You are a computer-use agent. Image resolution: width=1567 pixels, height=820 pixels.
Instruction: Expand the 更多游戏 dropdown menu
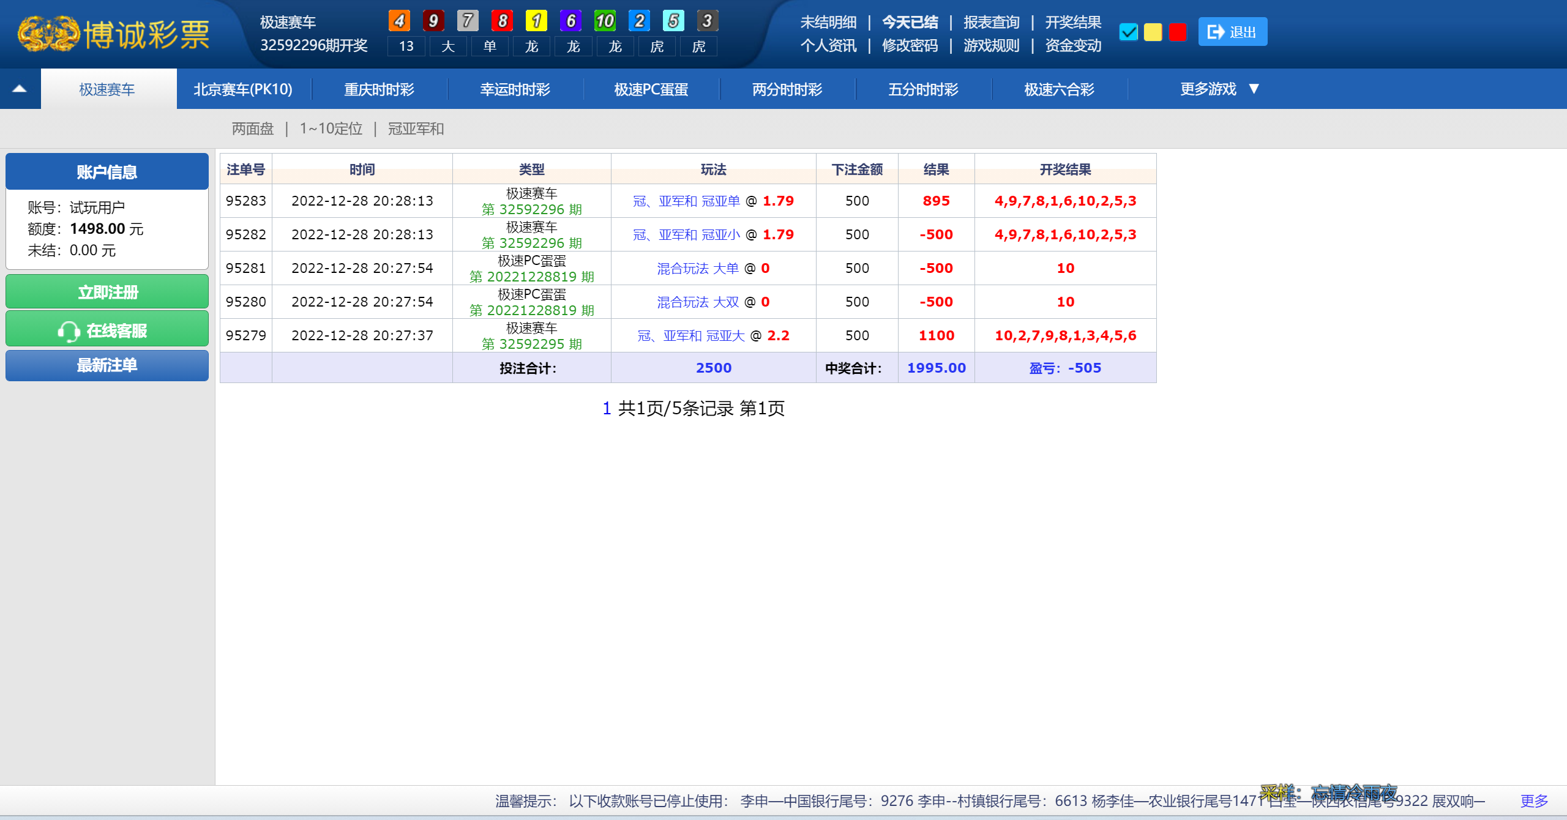pos(1219,89)
